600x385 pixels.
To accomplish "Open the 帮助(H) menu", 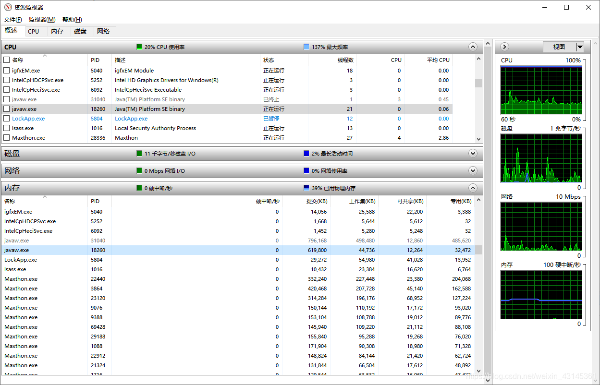I will point(72,20).
